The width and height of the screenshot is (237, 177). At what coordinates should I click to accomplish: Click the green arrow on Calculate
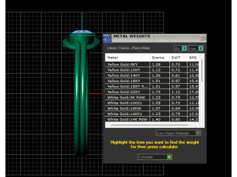pos(169,157)
